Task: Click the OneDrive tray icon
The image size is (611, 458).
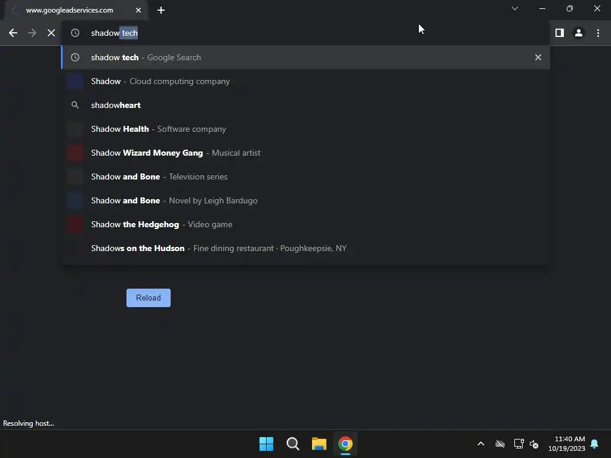Action: [x=500, y=444]
